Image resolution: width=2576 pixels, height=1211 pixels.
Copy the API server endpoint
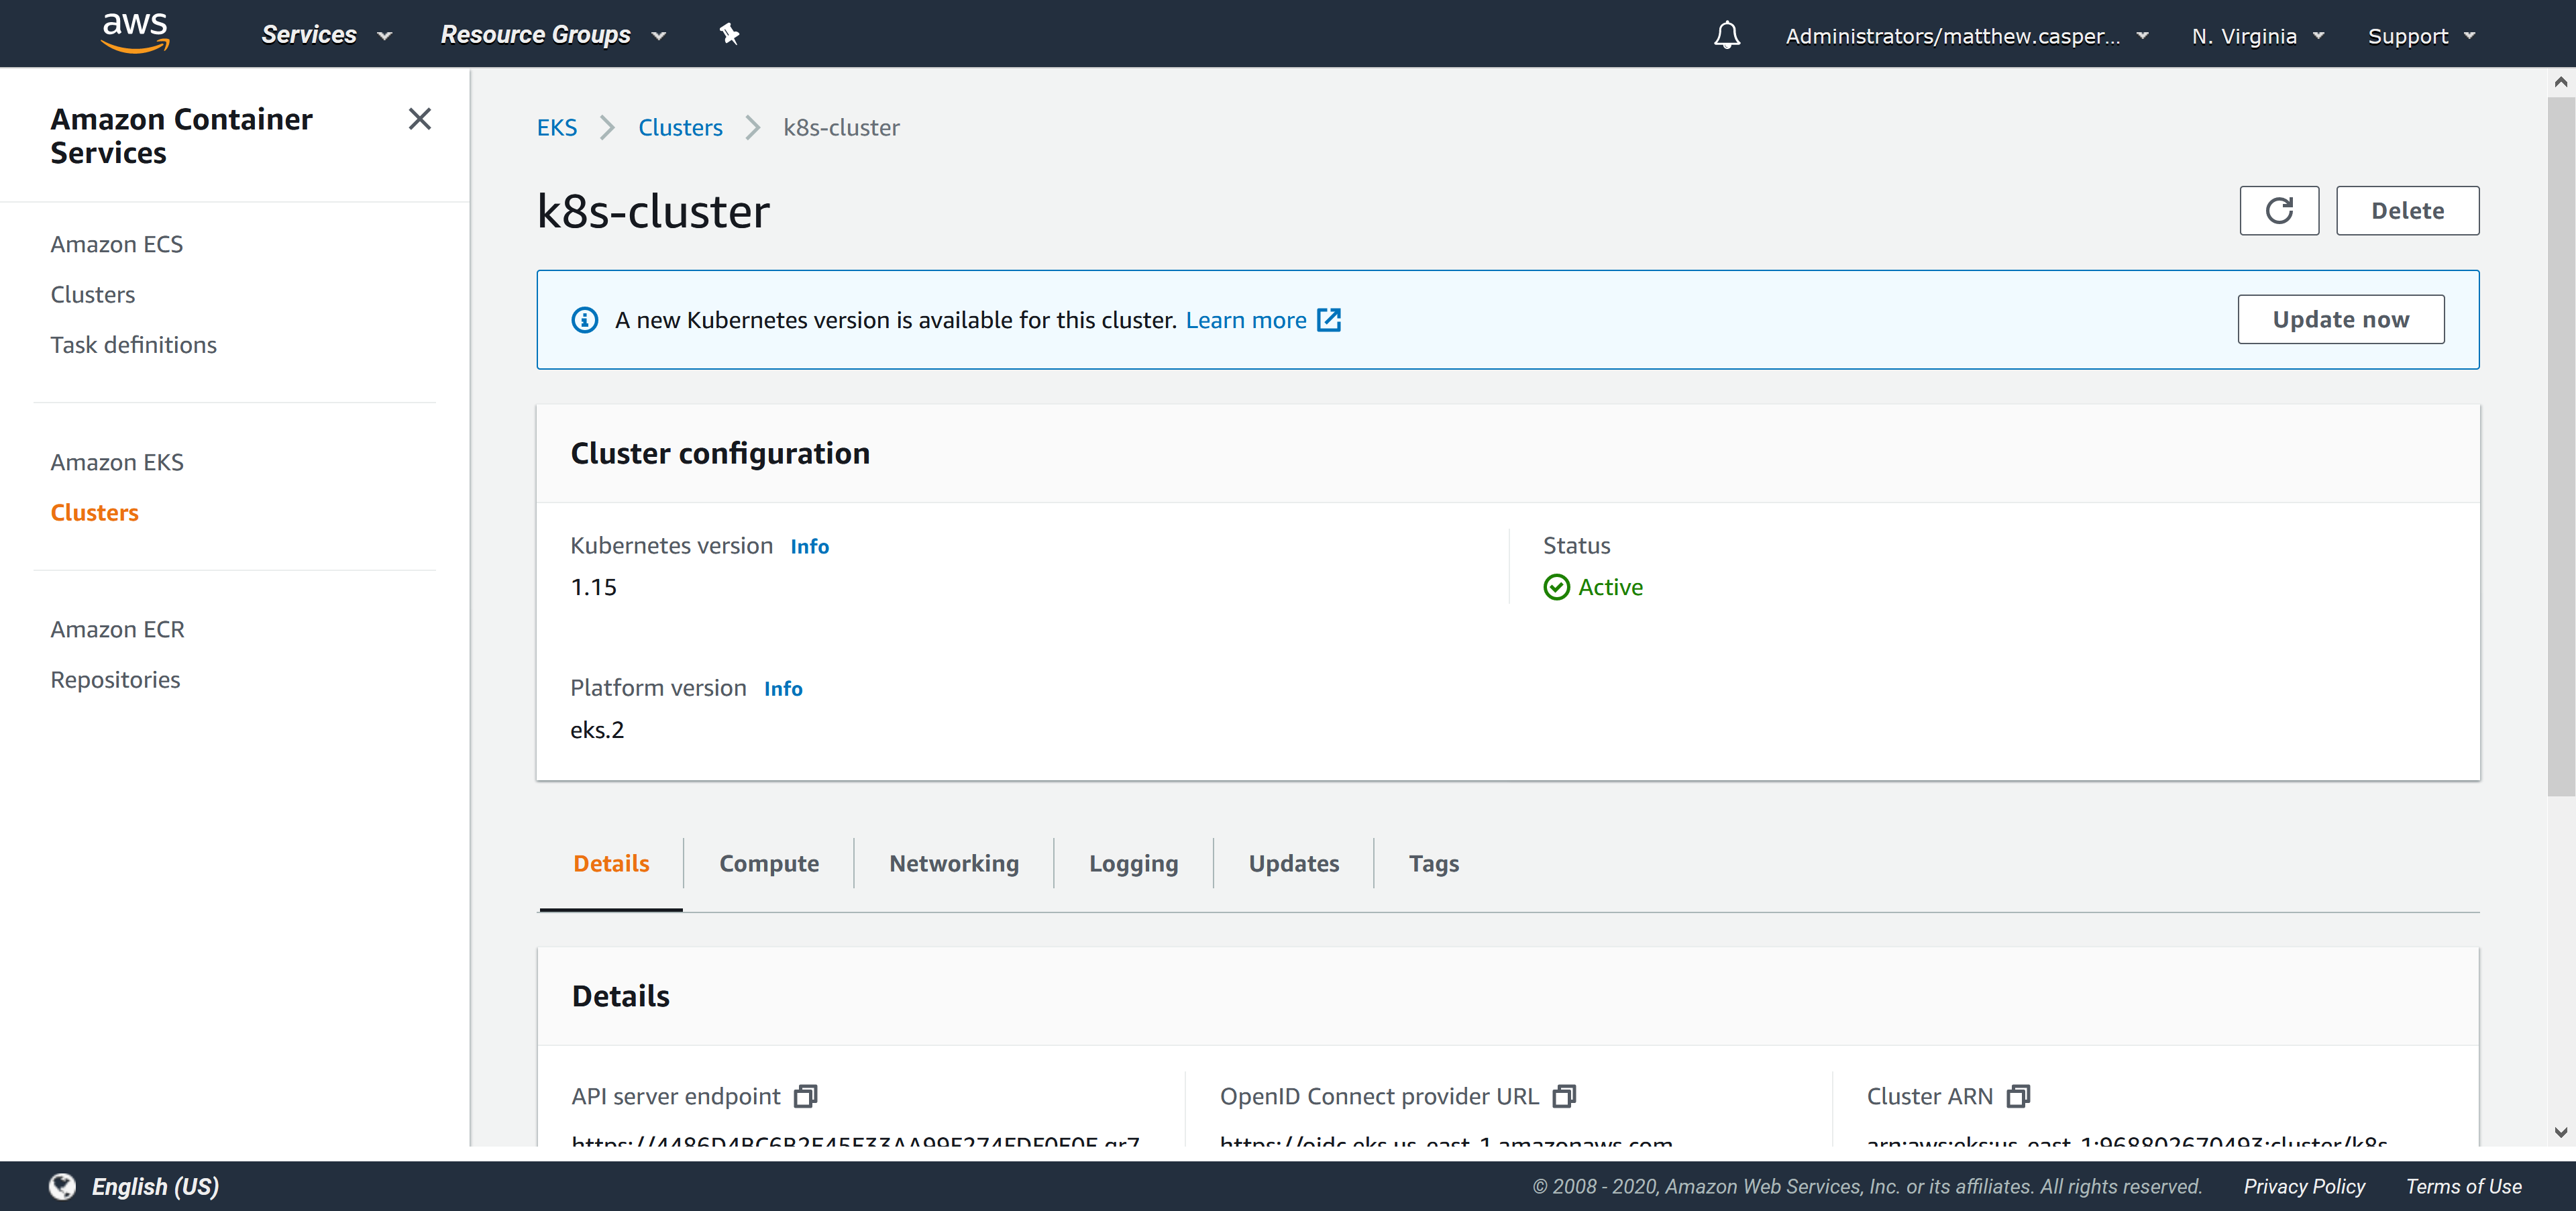[805, 1096]
